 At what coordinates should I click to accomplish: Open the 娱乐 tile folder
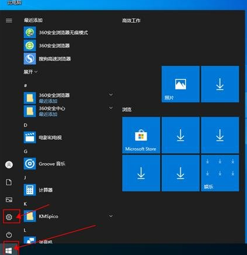(x=220, y=173)
